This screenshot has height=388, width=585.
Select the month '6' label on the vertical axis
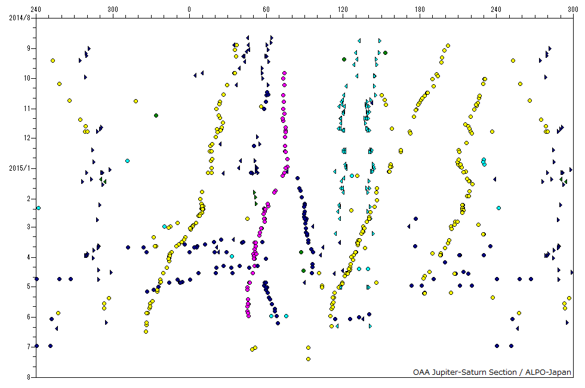point(29,317)
